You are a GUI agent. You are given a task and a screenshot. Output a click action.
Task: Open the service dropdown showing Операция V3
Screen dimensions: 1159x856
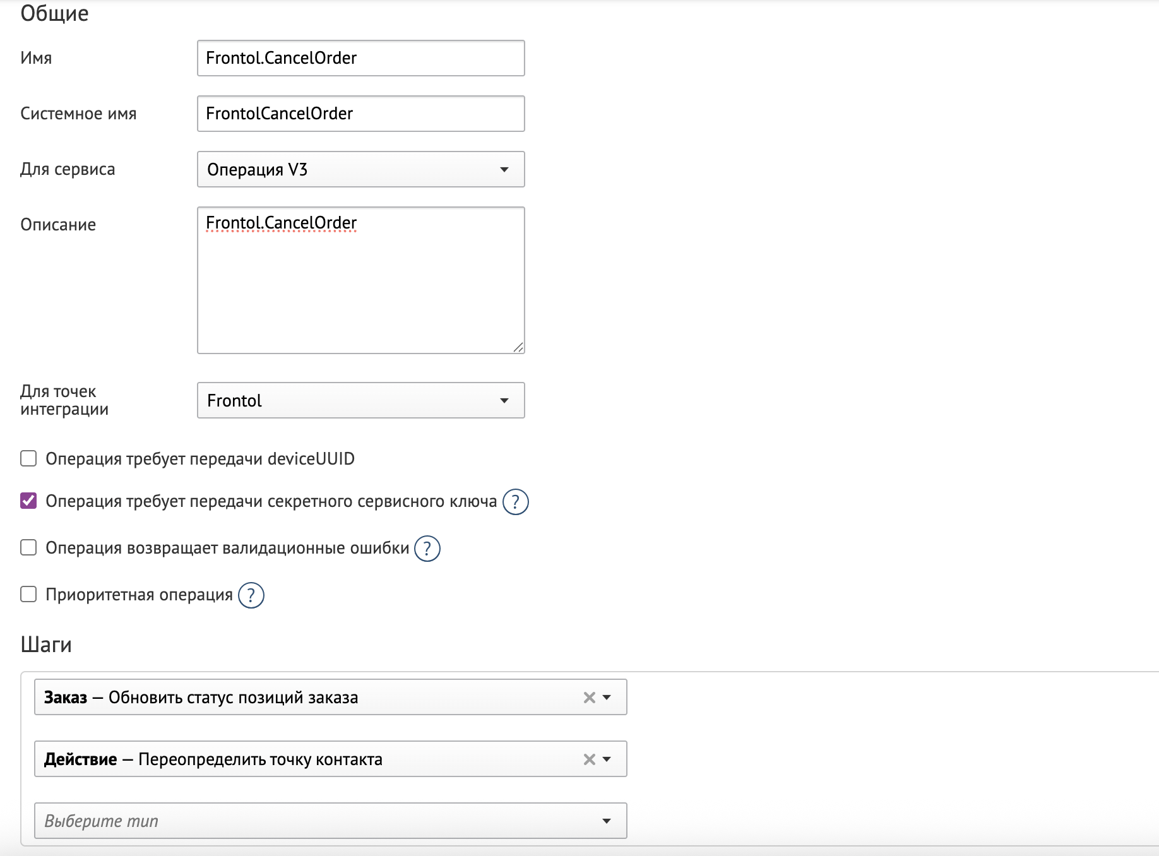pyautogui.click(x=360, y=169)
